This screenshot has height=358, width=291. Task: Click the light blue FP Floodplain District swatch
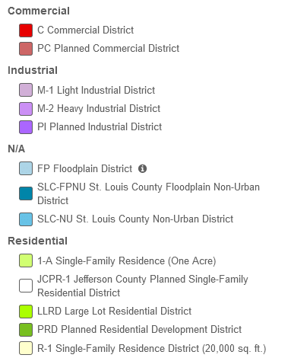[x=26, y=168]
